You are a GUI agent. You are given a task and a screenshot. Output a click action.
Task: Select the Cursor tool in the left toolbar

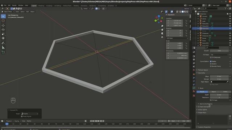click(3, 21)
